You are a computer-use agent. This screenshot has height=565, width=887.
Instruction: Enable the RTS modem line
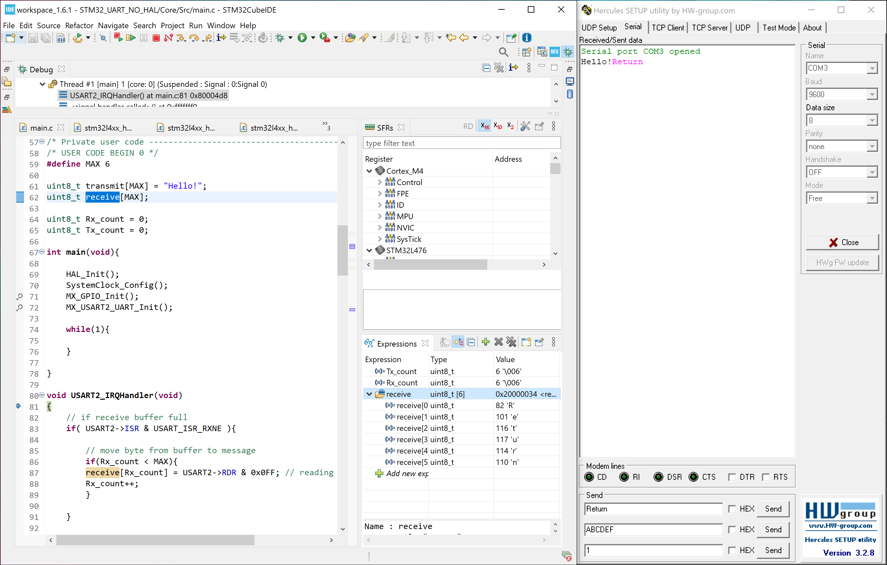[x=766, y=477]
